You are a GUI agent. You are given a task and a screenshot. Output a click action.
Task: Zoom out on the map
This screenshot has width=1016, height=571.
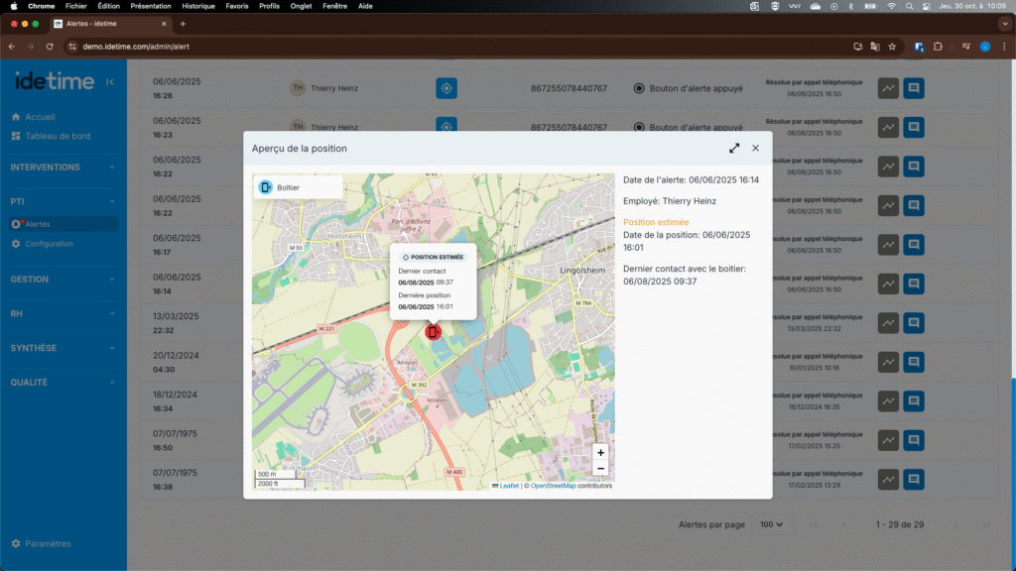click(x=600, y=468)
